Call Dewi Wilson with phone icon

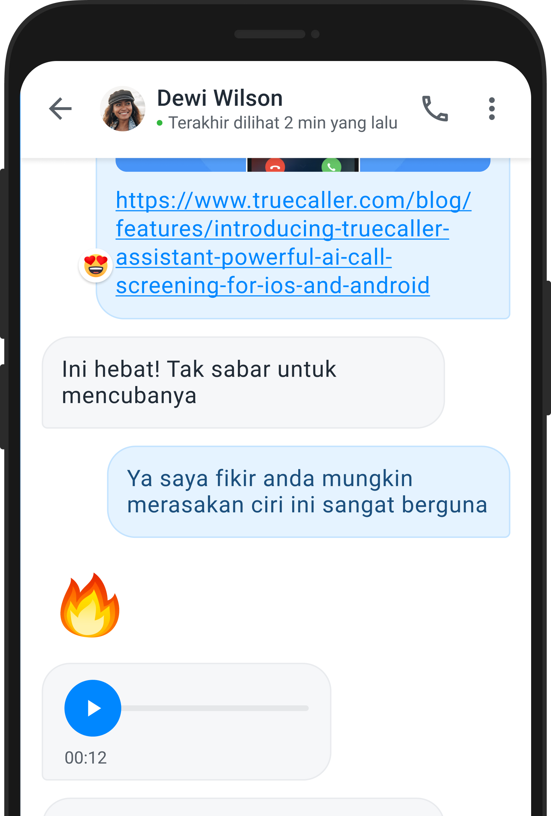(435, 109)
